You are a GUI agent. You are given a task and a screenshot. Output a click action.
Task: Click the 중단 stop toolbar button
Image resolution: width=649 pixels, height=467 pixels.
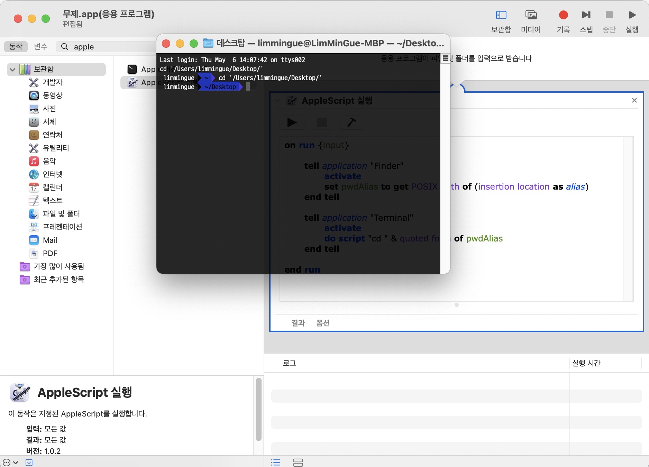609,21
